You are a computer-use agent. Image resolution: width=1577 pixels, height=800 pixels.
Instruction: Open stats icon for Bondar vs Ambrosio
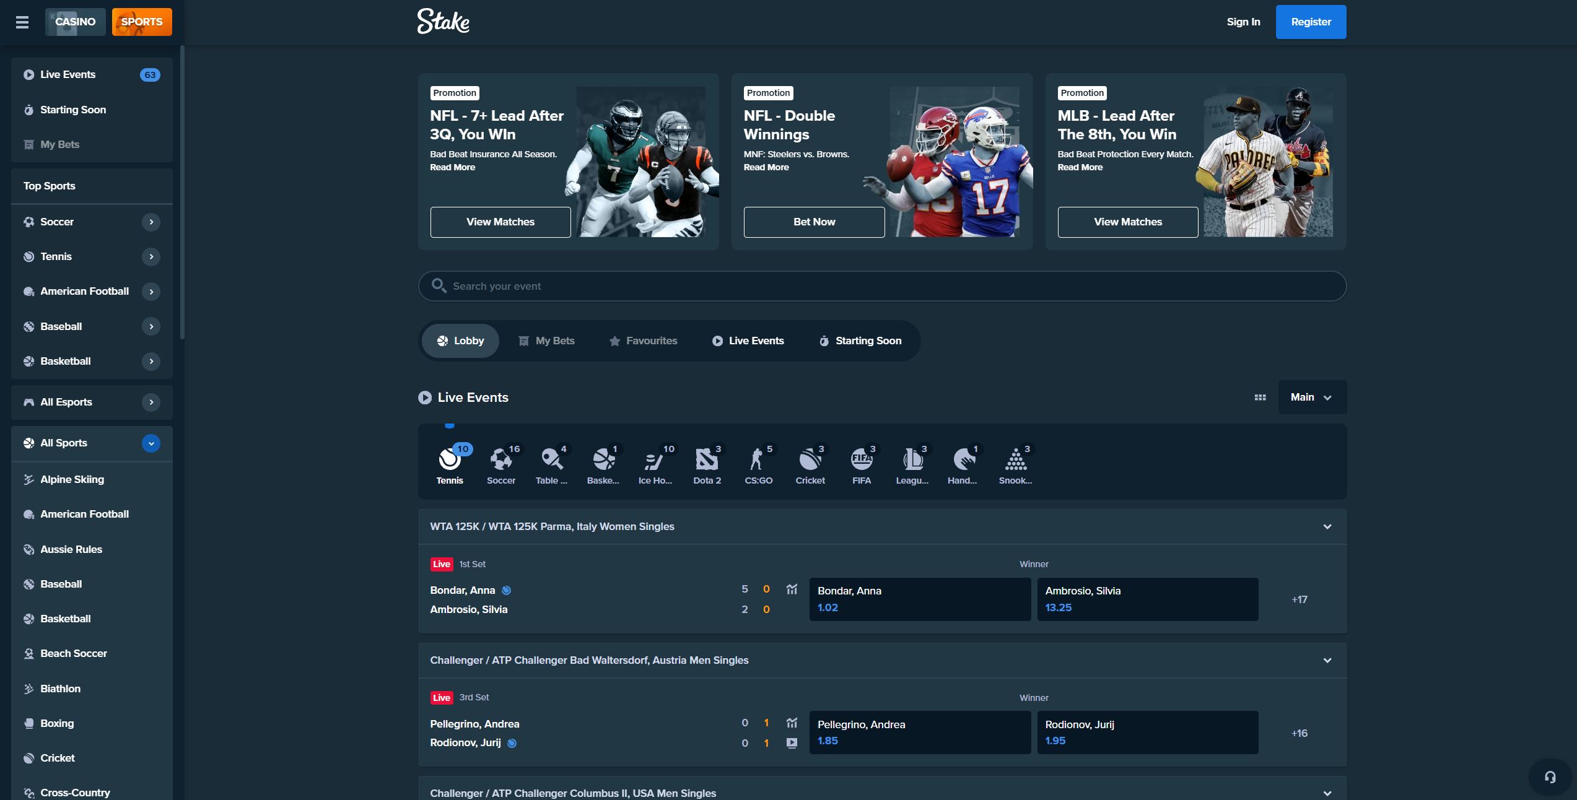pyautogui.click(x=792, y=589)
